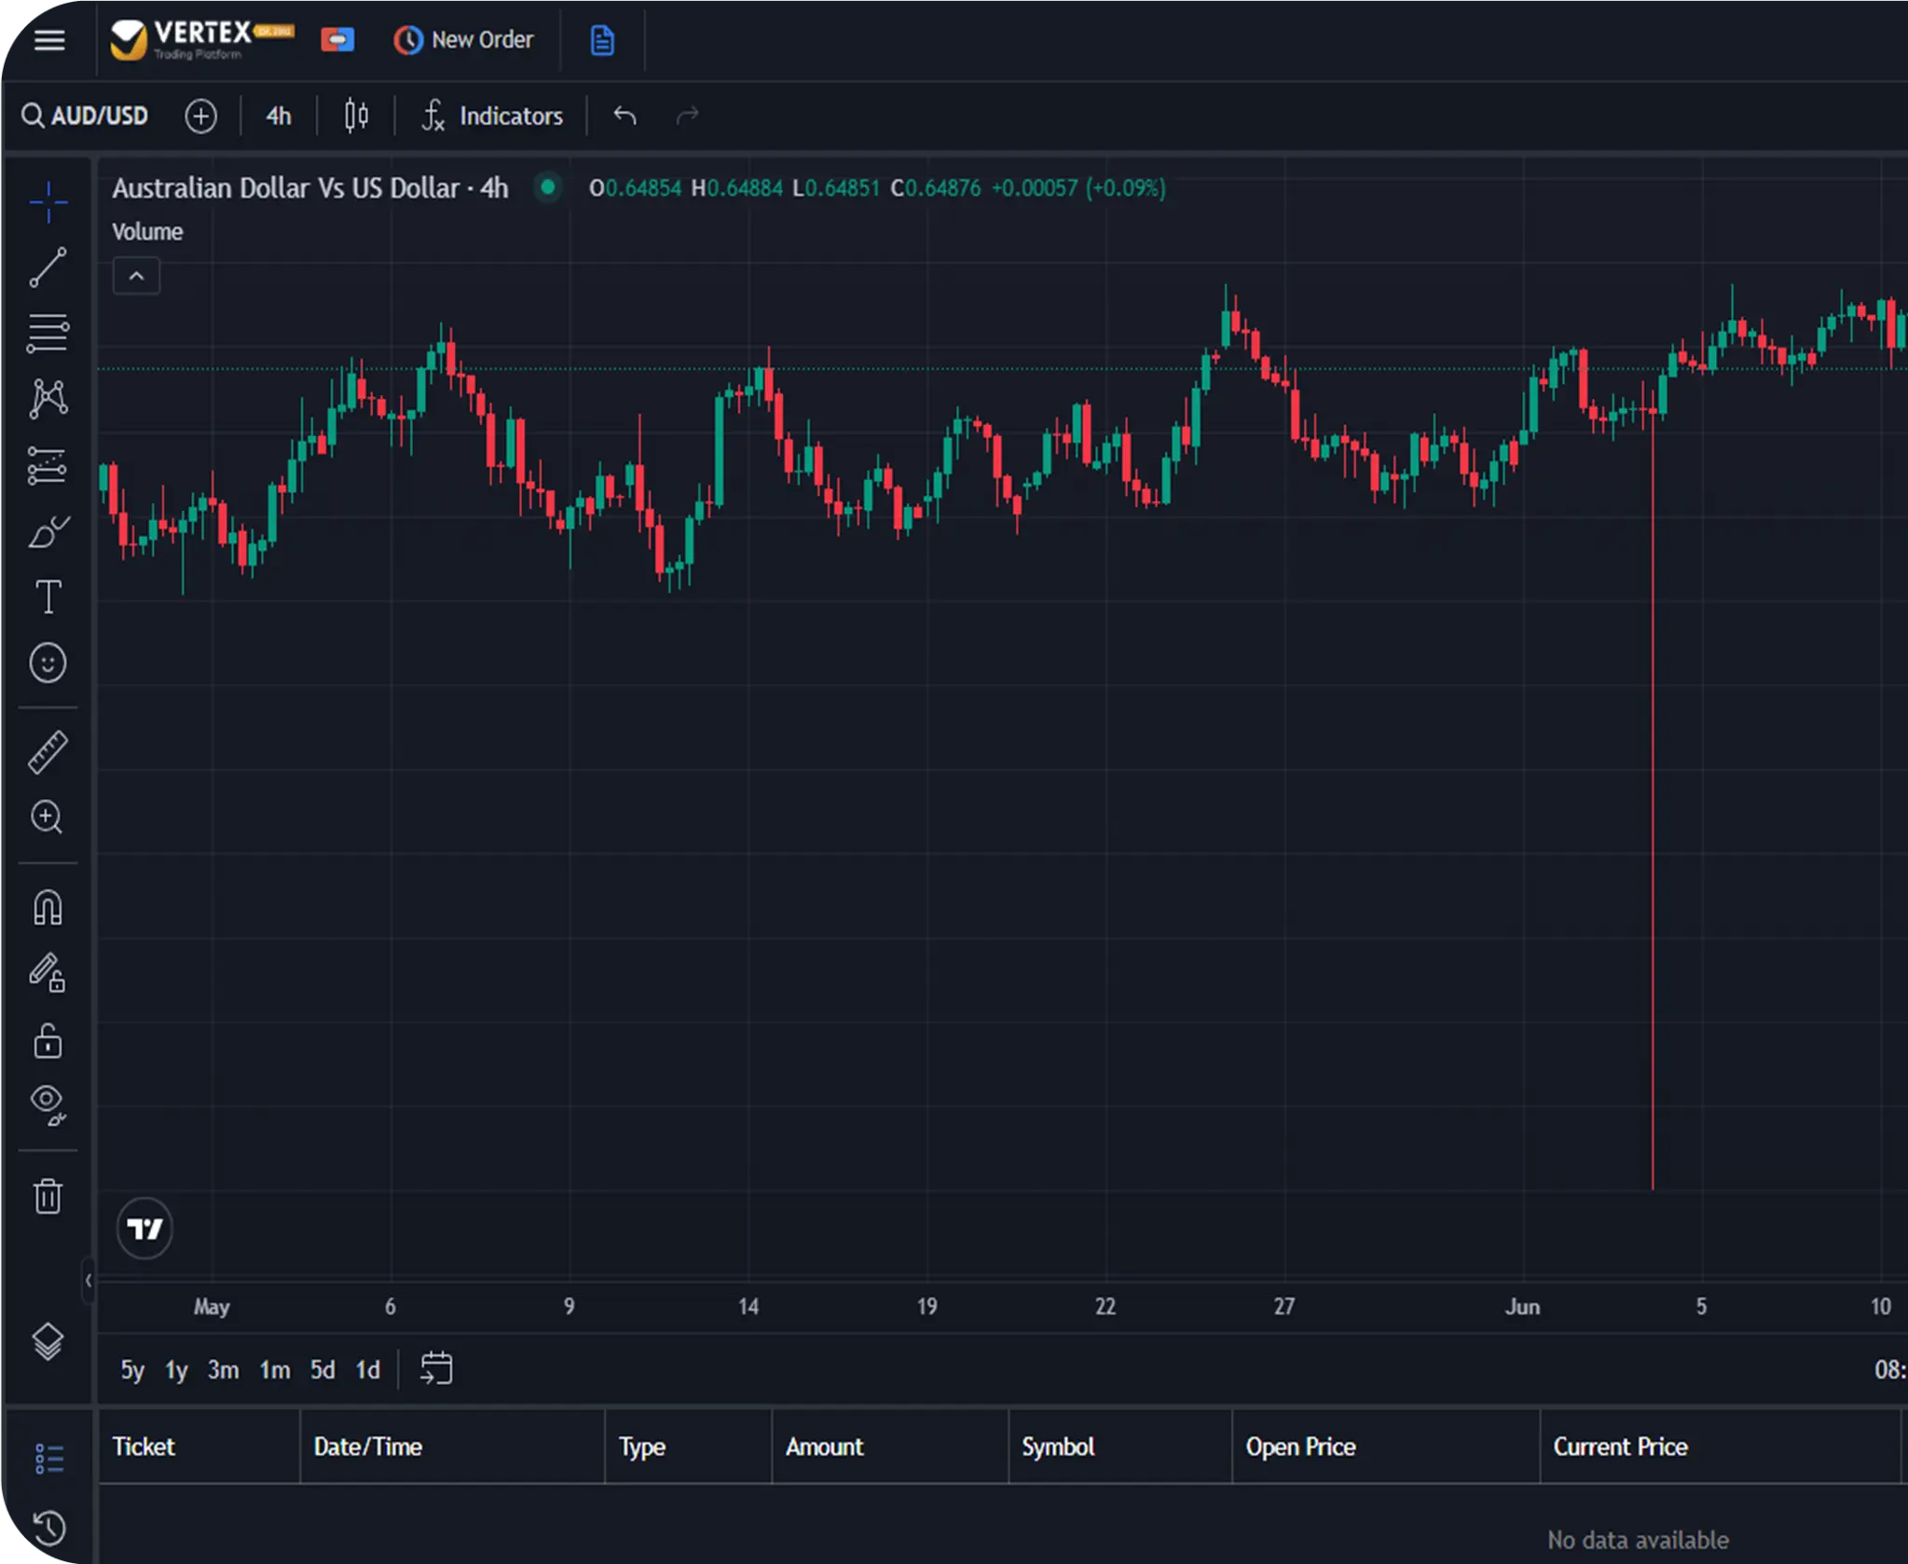Toggle lock all drawing tools

point(48,1041)
